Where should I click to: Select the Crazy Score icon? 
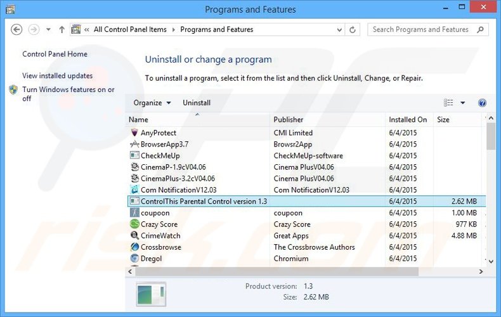point(134,224)
